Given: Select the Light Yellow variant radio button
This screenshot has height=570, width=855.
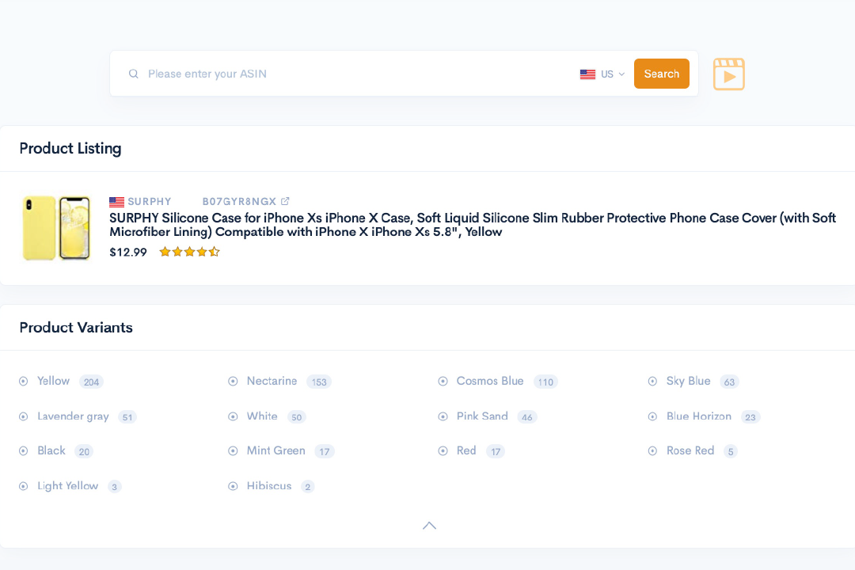Looking at the screenshot, I should click(24, 486).
